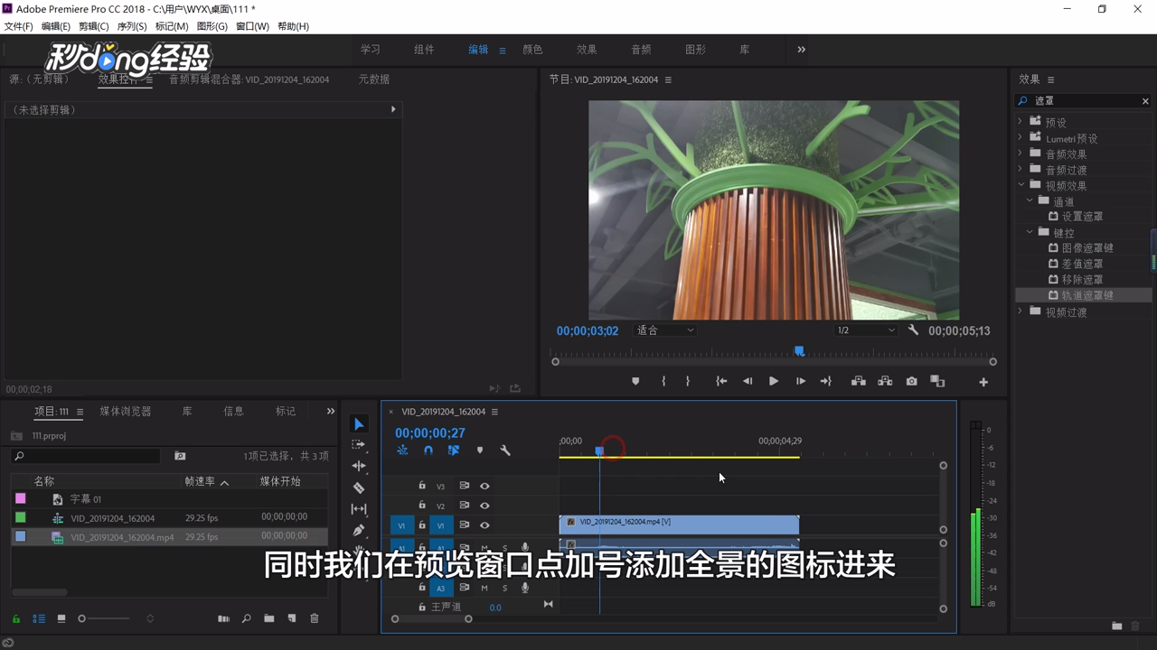Toggle V1 track lock
Screen dimensions: 1157x650
point(421,525)
